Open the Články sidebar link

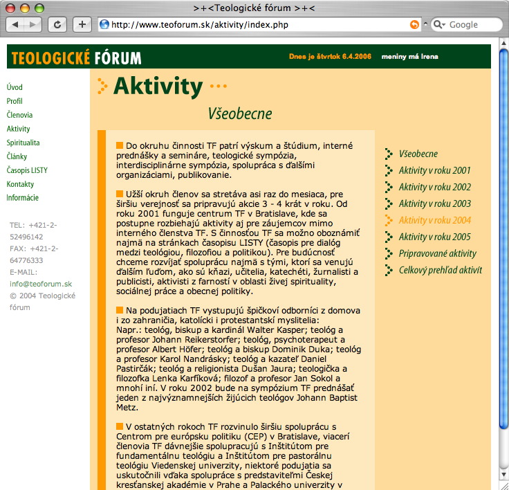(x=17, y=156)
